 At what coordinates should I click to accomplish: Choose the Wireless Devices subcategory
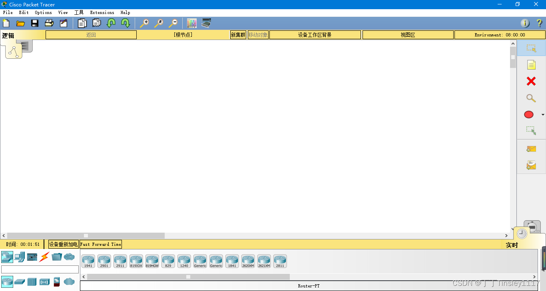point(44,282)
